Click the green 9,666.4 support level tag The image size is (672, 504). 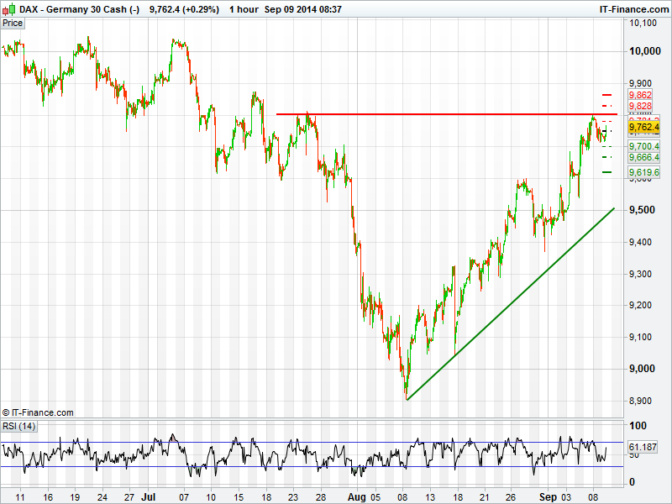click(644, 157)
